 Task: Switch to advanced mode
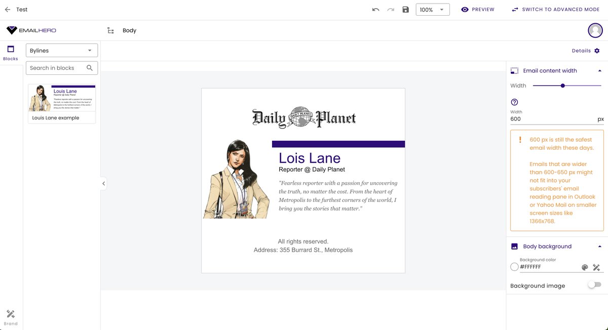point(555,10)
